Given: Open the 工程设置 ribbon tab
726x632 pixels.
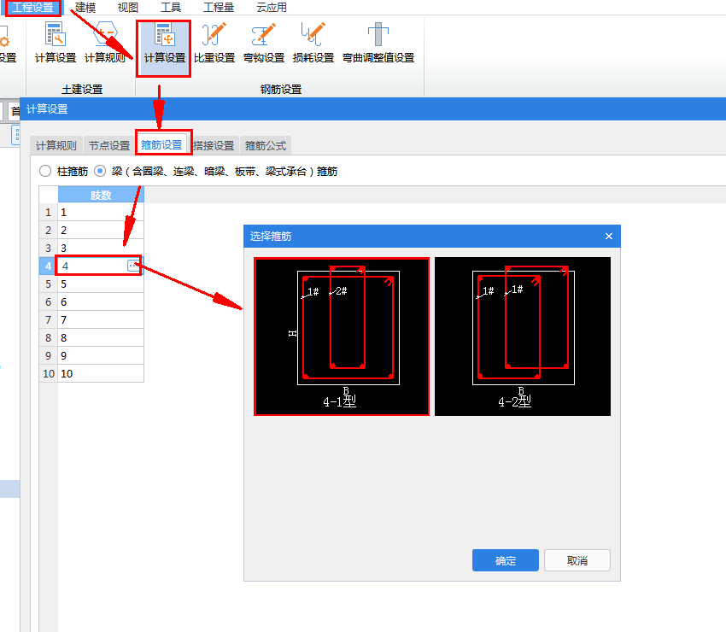Looking at the screenshot, I should coord(32,8).
